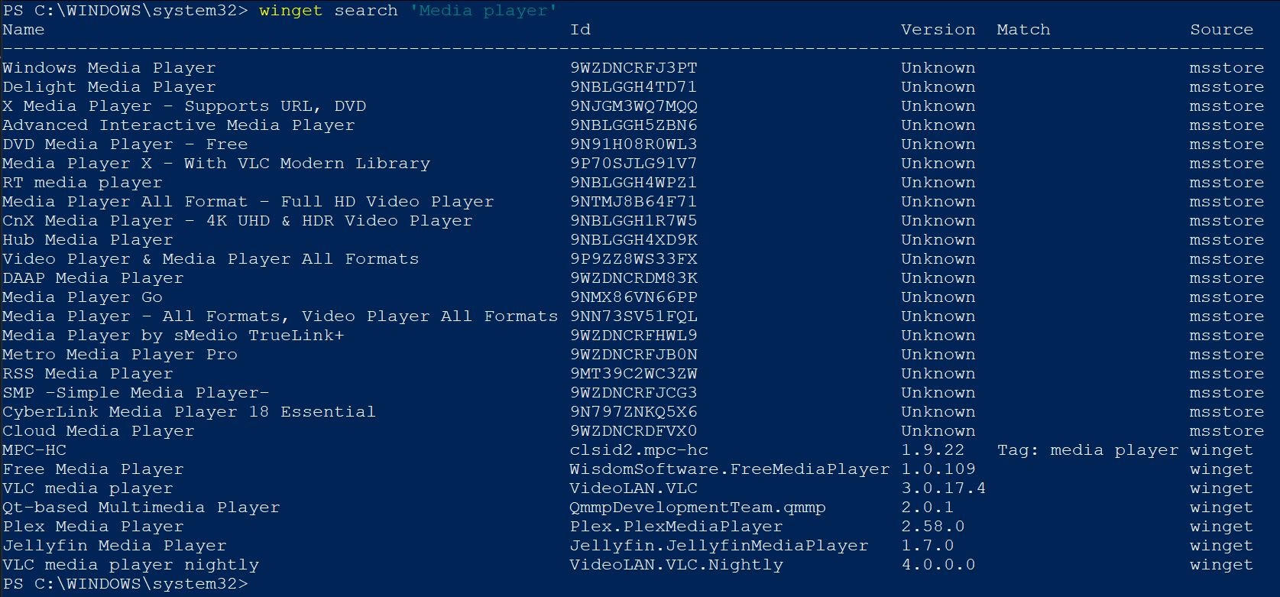Click the 'Version' column header
This screenshot has width=1280, height=597.
pos(938,30)
